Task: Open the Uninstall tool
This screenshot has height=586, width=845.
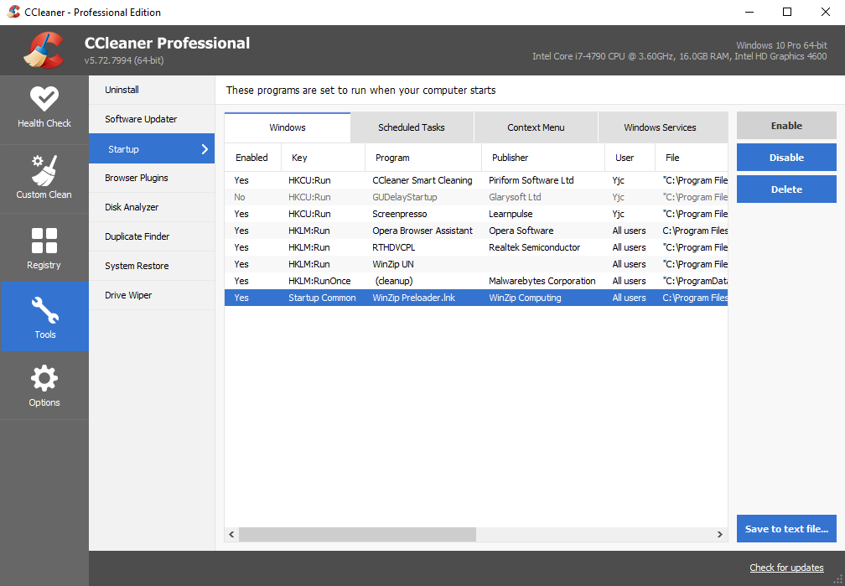Action: tap(152, 90)
